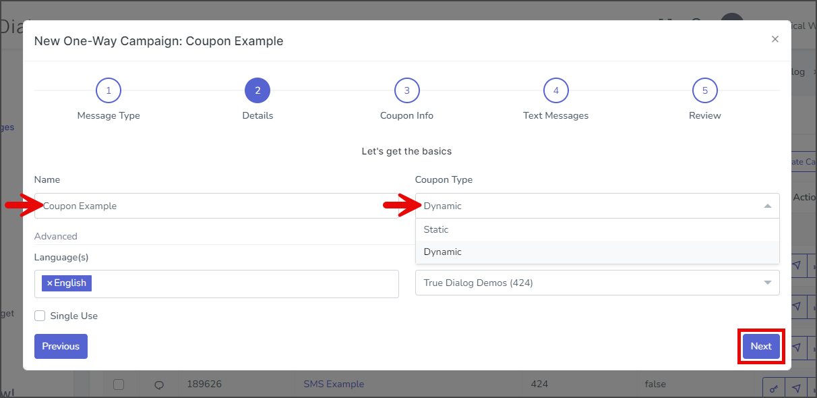Jump to step 3 Coupon Info circle

click(x=406, y=90)
